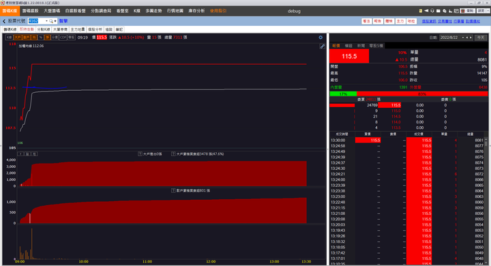Screen dimensions: 491x266
Task: Click the red 115.5 price box in the quote panel
Action: (349, 57)
